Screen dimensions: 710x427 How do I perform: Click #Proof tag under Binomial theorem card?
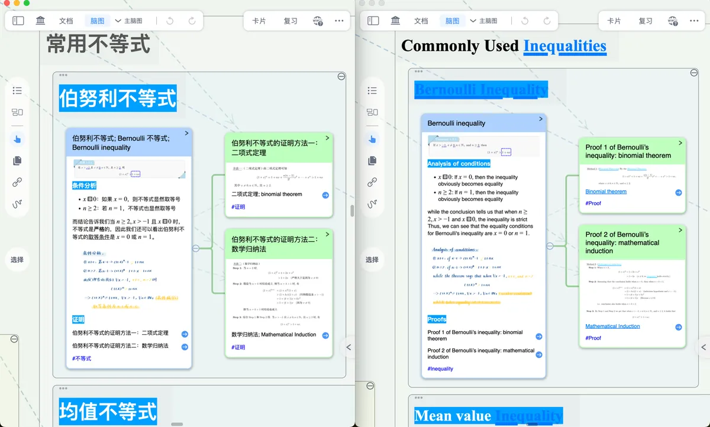(593, 203)
